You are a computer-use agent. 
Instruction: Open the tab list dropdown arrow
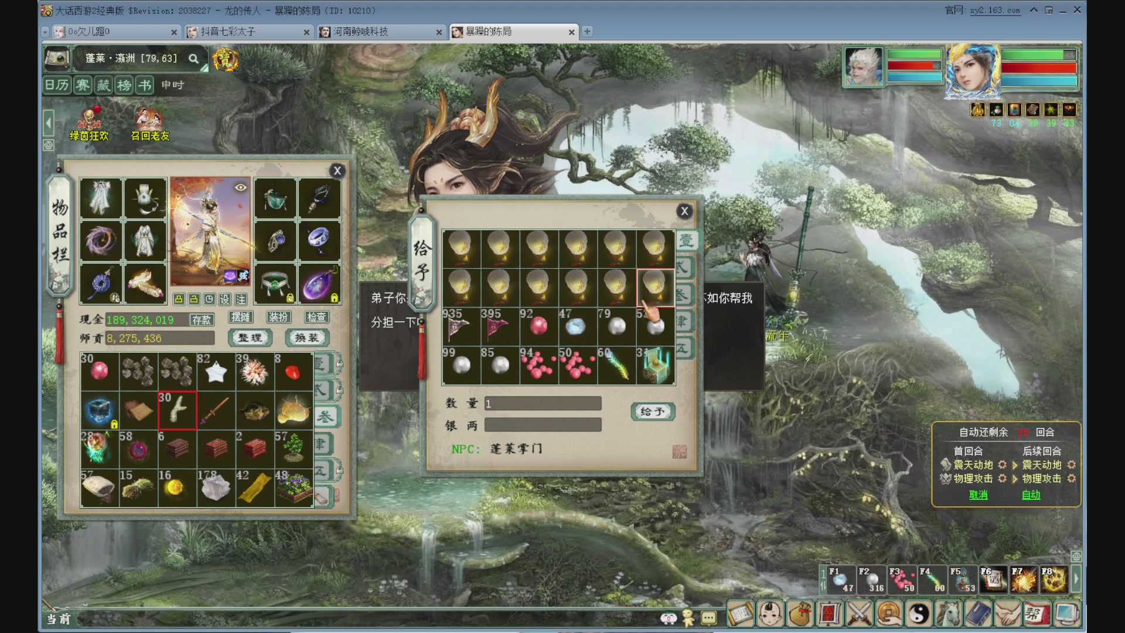[x=45, y=32]
